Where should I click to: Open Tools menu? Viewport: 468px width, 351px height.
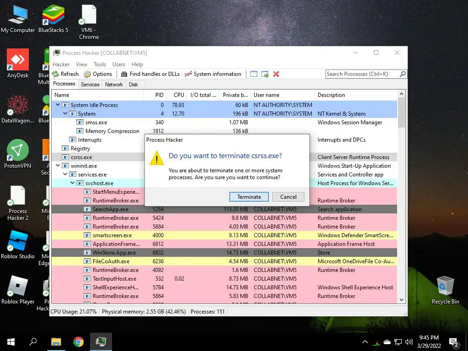point(100,64)
